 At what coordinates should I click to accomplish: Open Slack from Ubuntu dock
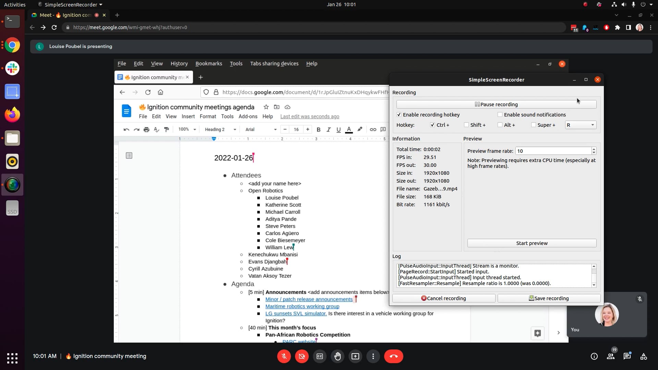tap(12, 68)
